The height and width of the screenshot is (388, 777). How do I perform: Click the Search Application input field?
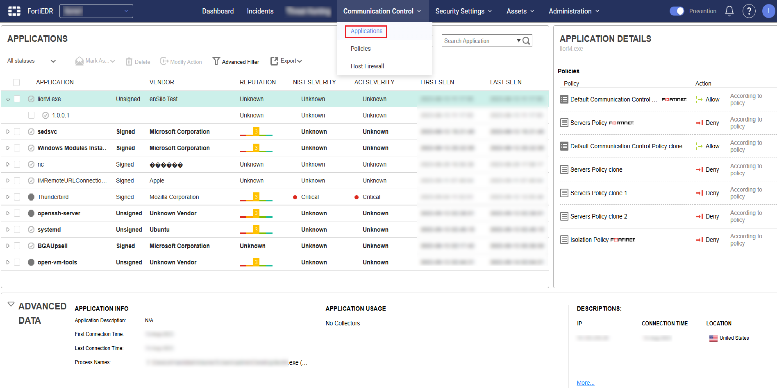pyautogui.click(x=478, y=41)
